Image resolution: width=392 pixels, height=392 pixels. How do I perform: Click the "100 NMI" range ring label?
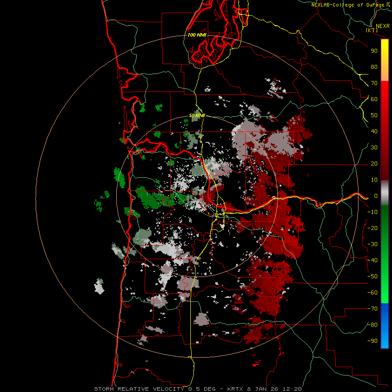pos(197,35)
